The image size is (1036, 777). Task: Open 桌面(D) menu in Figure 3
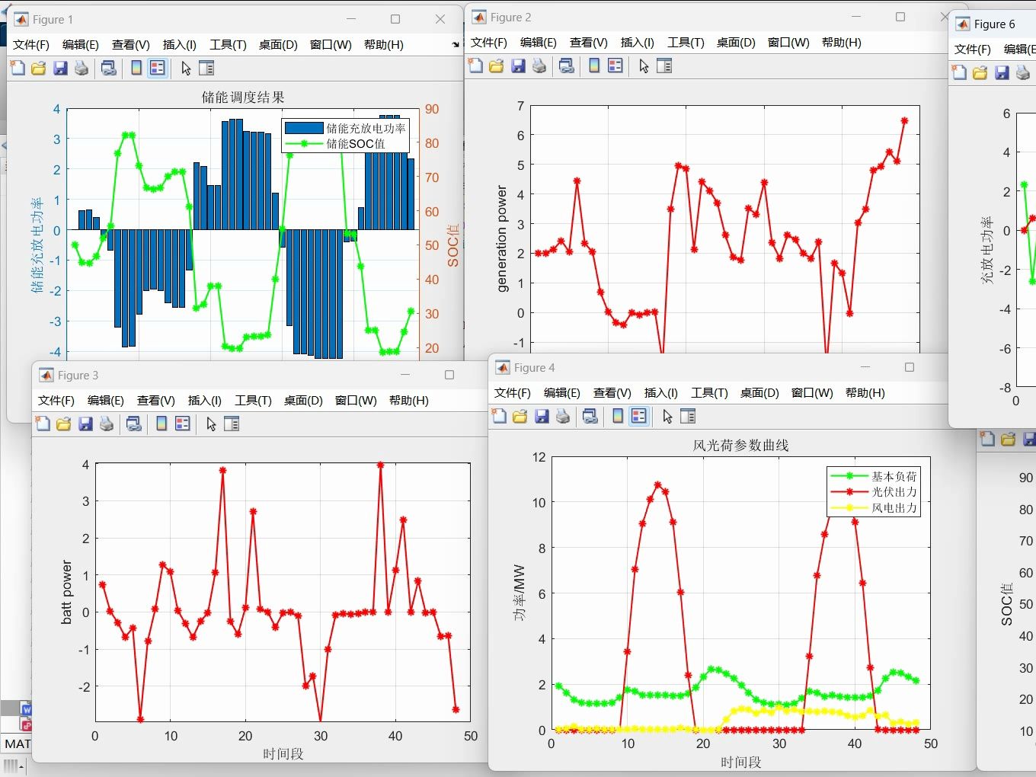(x=303, y=400)
